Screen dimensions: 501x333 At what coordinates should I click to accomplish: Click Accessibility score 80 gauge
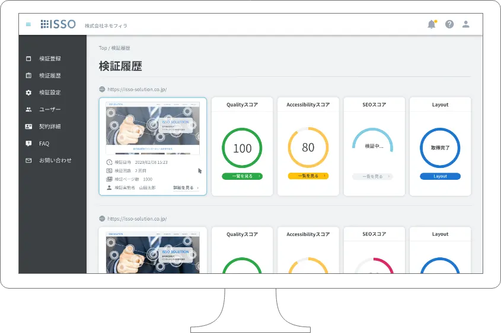[308, 147]
